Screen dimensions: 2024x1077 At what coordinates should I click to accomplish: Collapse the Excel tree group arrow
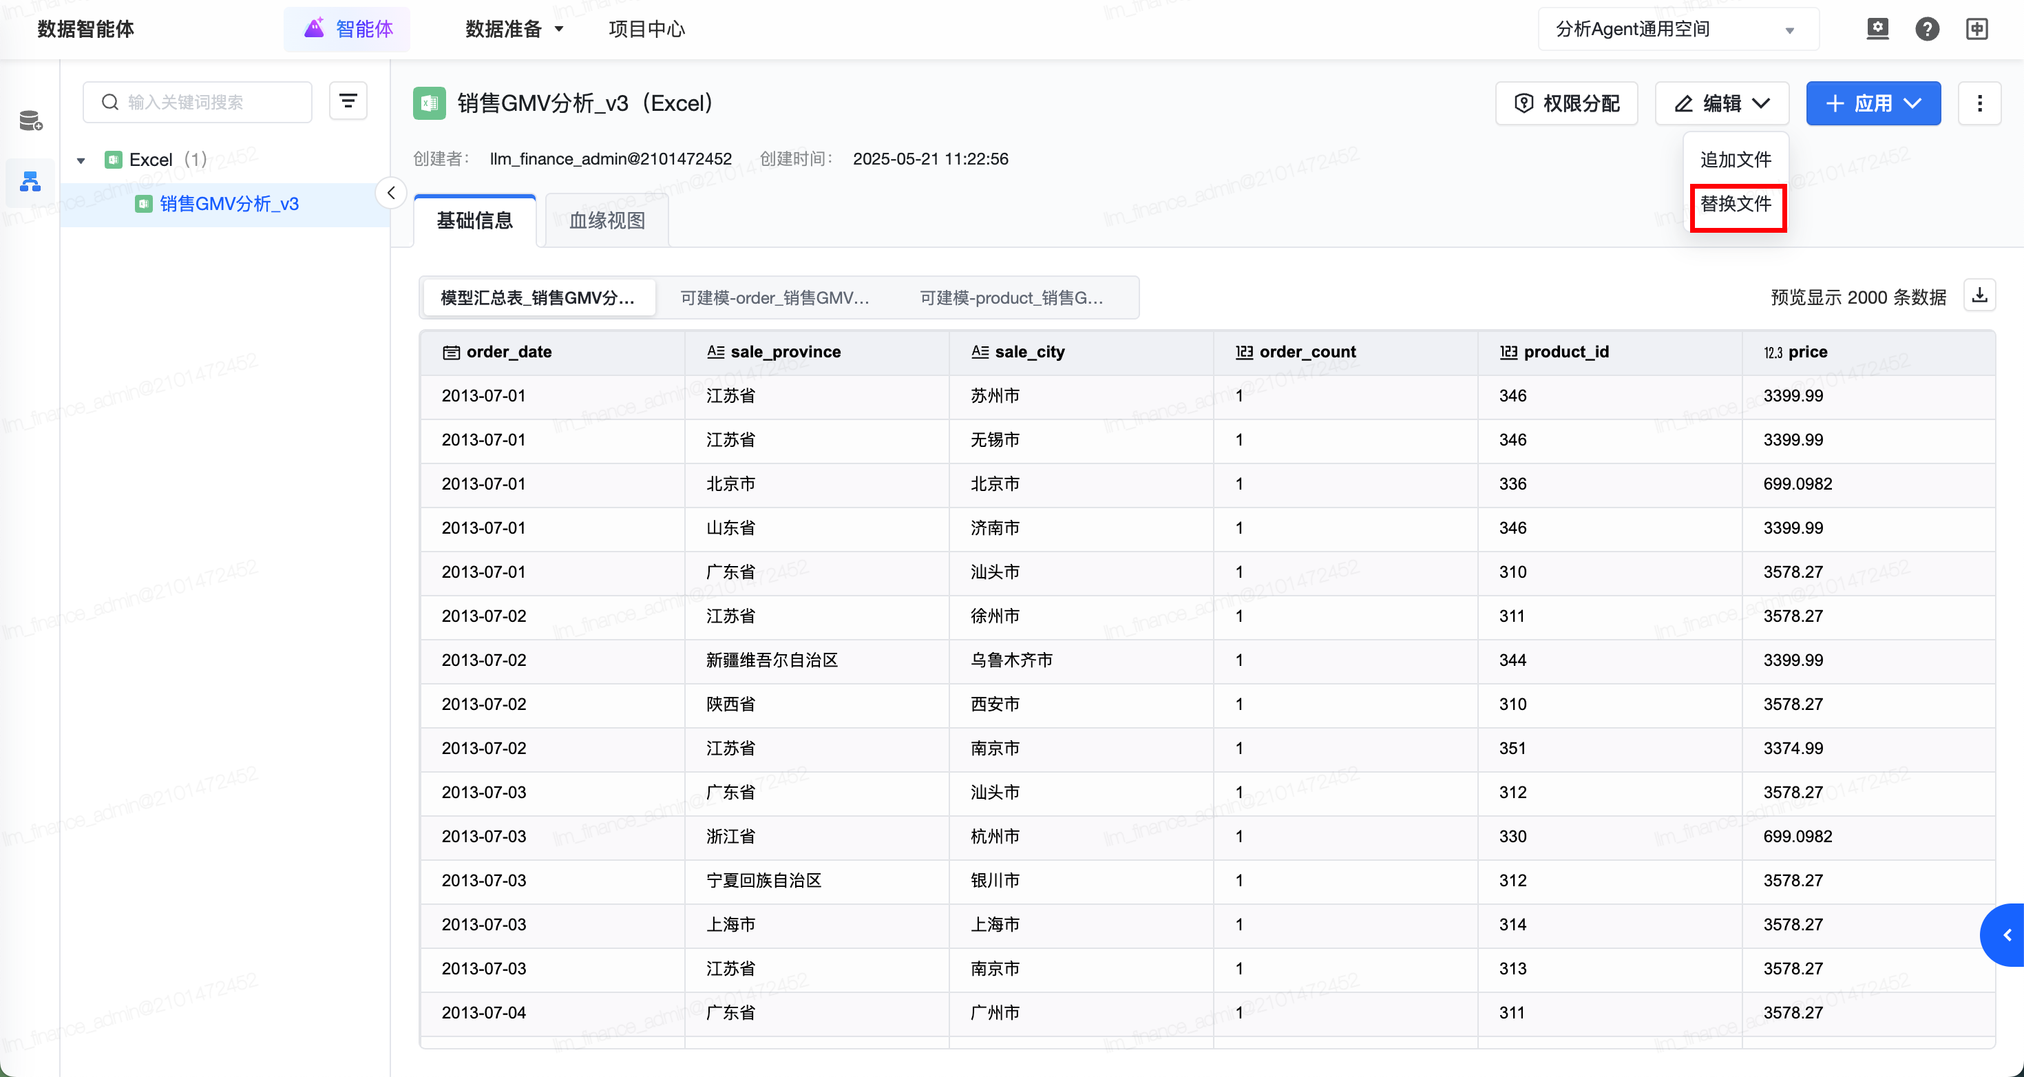[81, 160]
